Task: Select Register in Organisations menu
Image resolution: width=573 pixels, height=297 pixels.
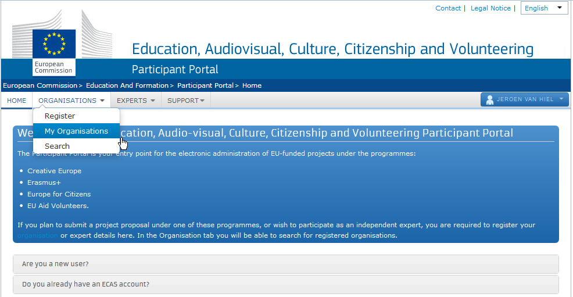Action: click(76, 116)
